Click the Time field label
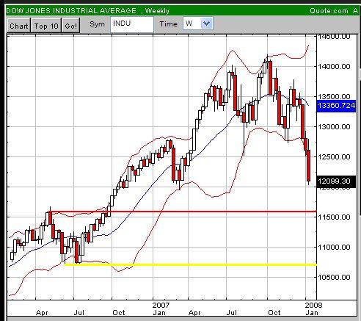The height and width of the screenshot is (321, 361). pos(168,24)
